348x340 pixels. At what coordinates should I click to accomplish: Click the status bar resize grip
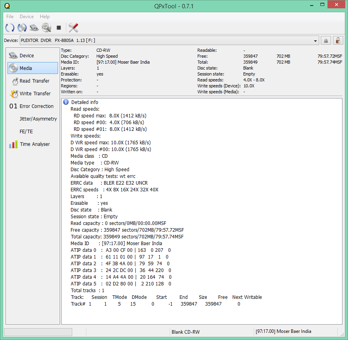[x=342, y=334]
